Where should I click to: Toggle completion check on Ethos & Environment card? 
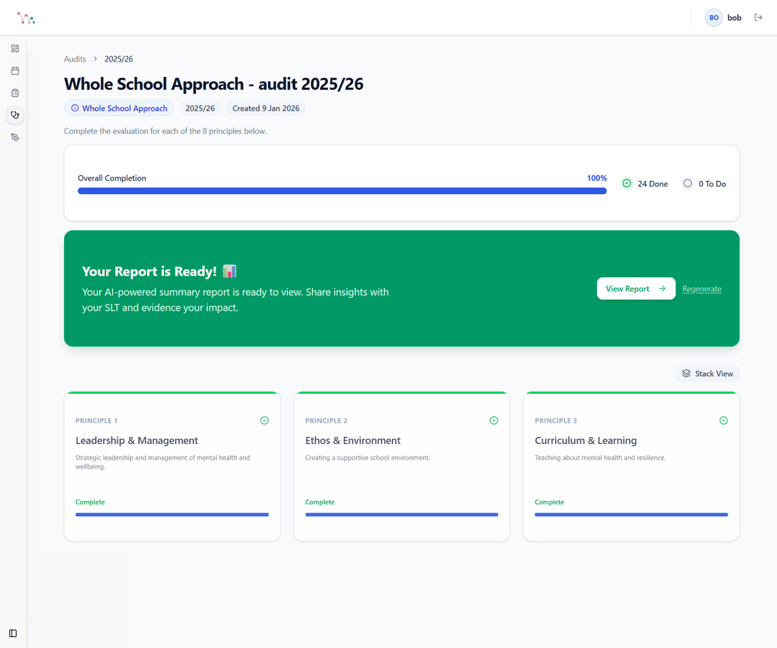point(494,420)
